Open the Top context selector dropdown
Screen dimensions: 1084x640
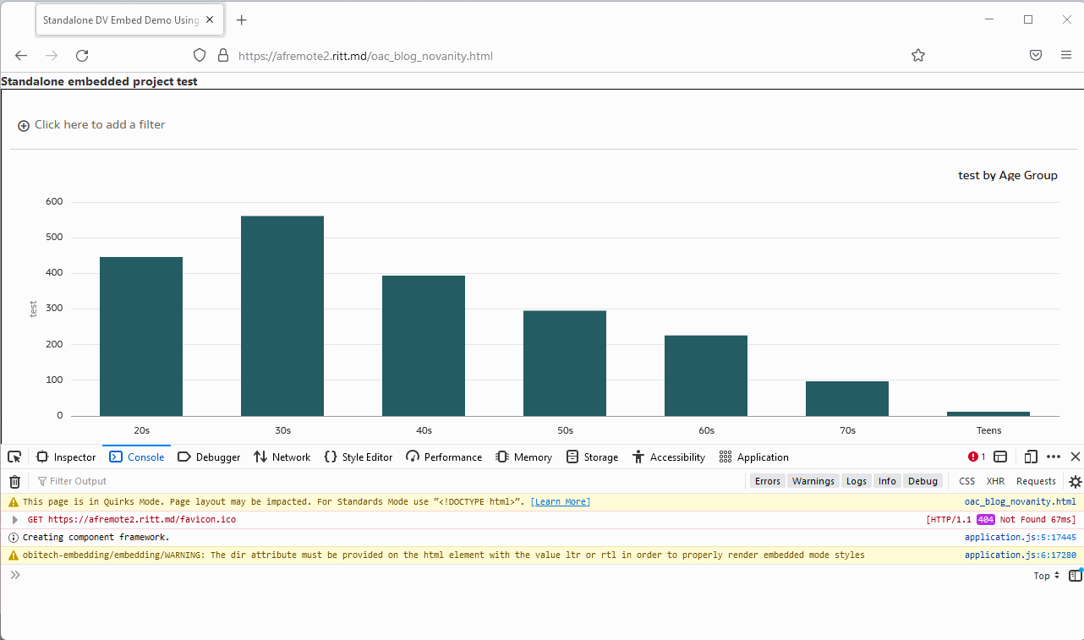(1047, 576)
